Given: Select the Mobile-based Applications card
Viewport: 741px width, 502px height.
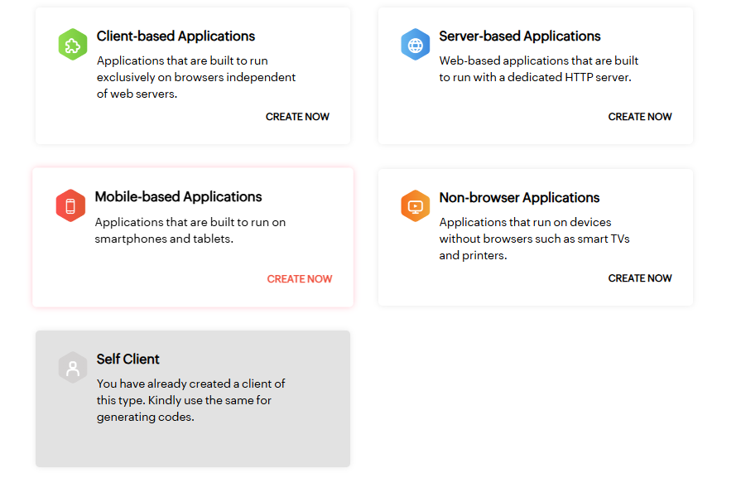Looking at the screenshot, I should tap(192, 237).
